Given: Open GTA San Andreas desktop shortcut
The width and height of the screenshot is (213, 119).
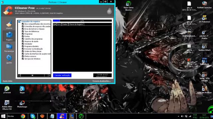Looking at the screenshot, I should (204, 90).
